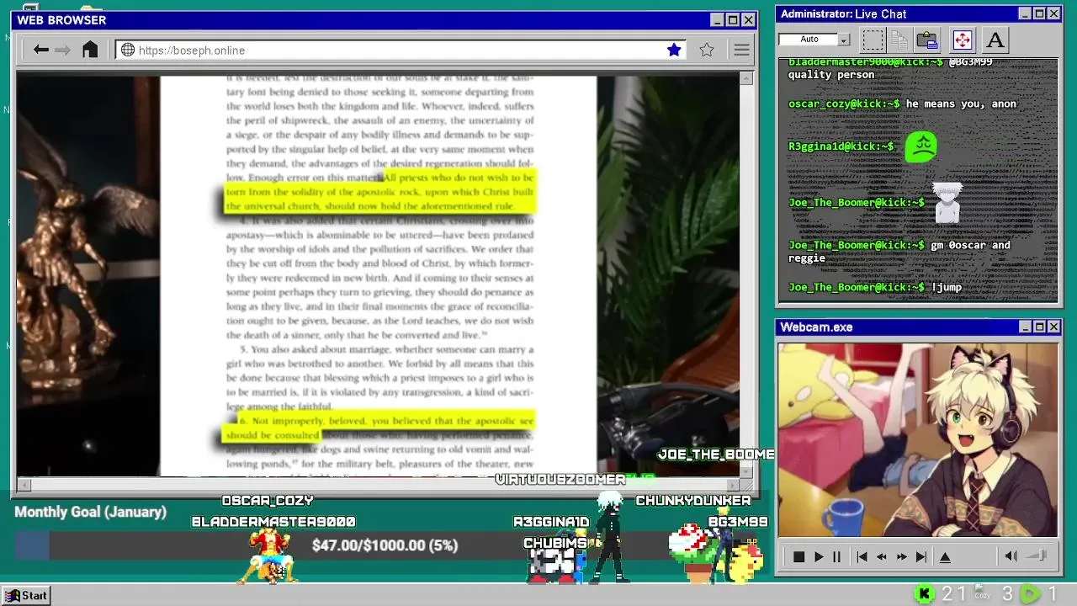Click the VIRTUOUSZOOMER avatar name label
Image resolution: width=1077 pixels, height=606 pixels.
[560, 480]
